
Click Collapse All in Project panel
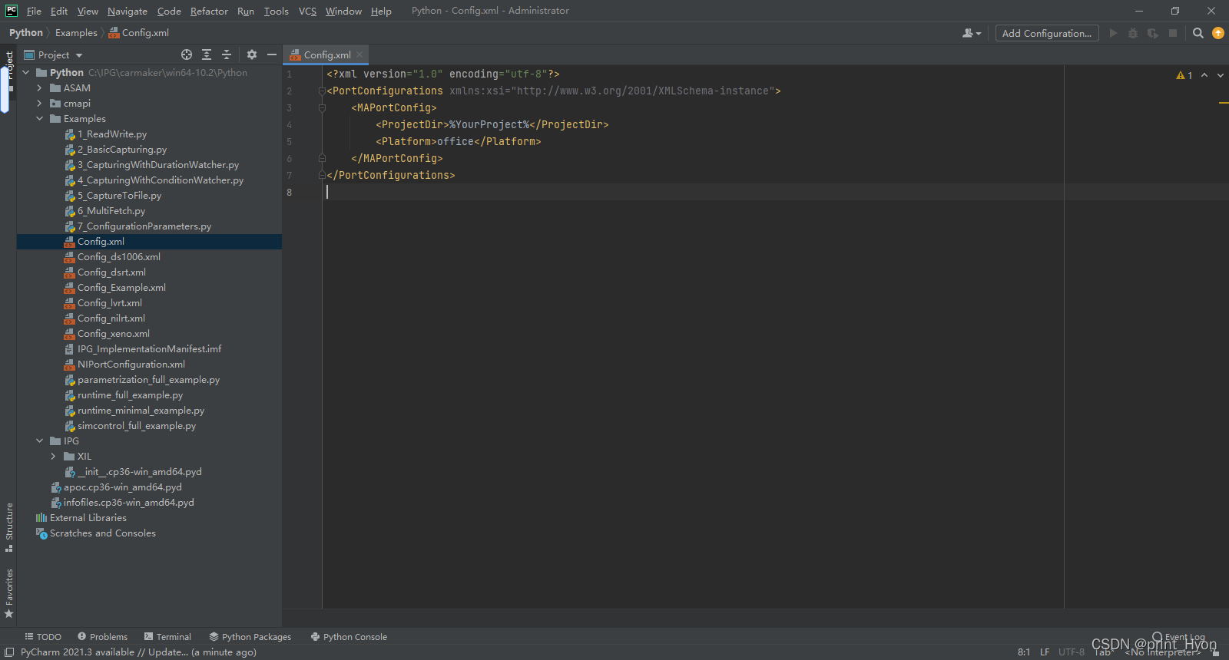click(x=227, y=54)
